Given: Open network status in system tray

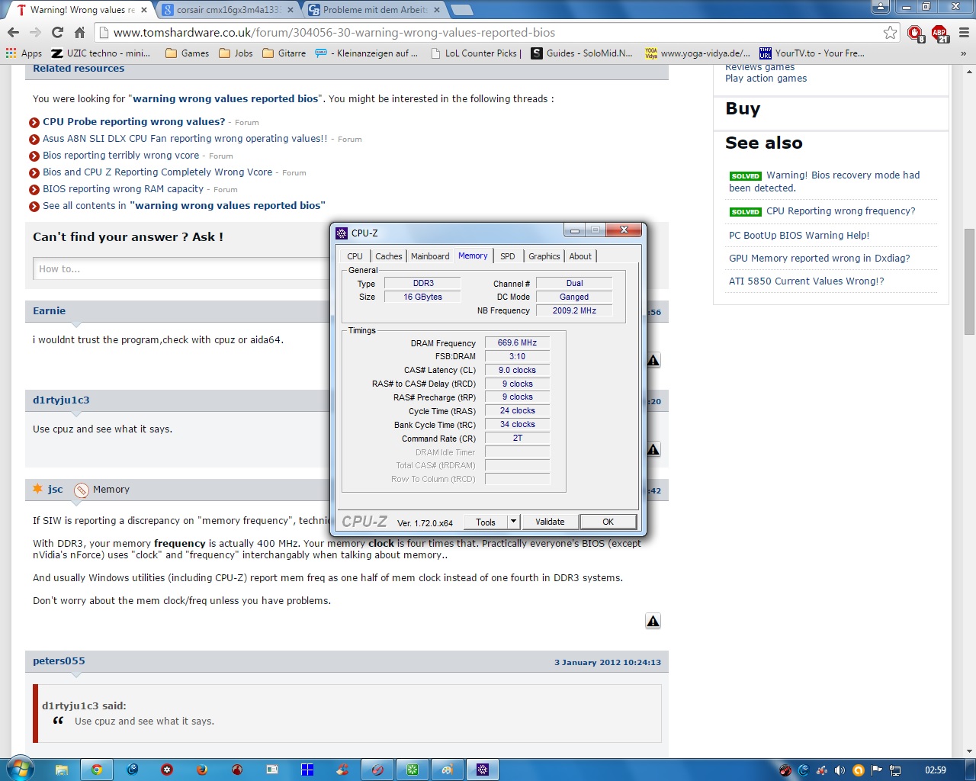Looking at the screenshot, I should coord(895,770).
